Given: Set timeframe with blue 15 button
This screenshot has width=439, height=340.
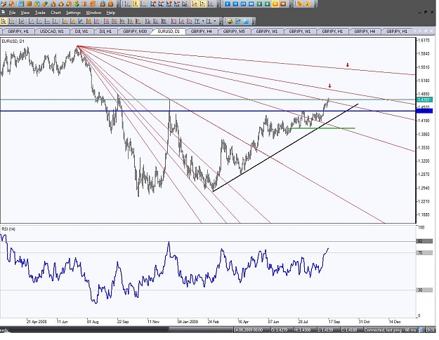Looking at the screenshot, I should pos(243,4).
